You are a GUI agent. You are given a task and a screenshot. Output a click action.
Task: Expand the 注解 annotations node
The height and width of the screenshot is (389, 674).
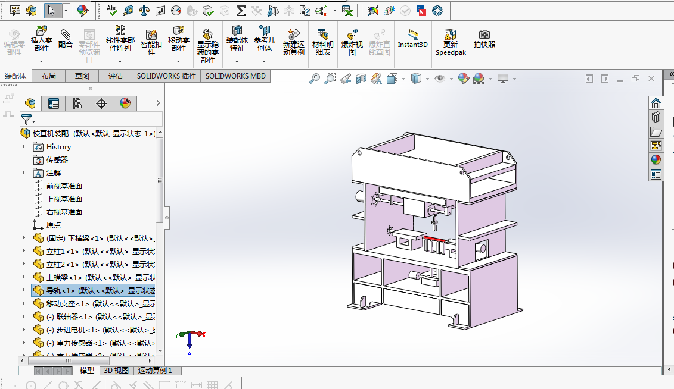24,172
